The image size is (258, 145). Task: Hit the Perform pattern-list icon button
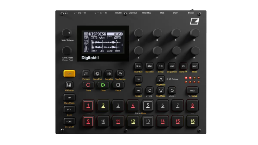point(86,73)
